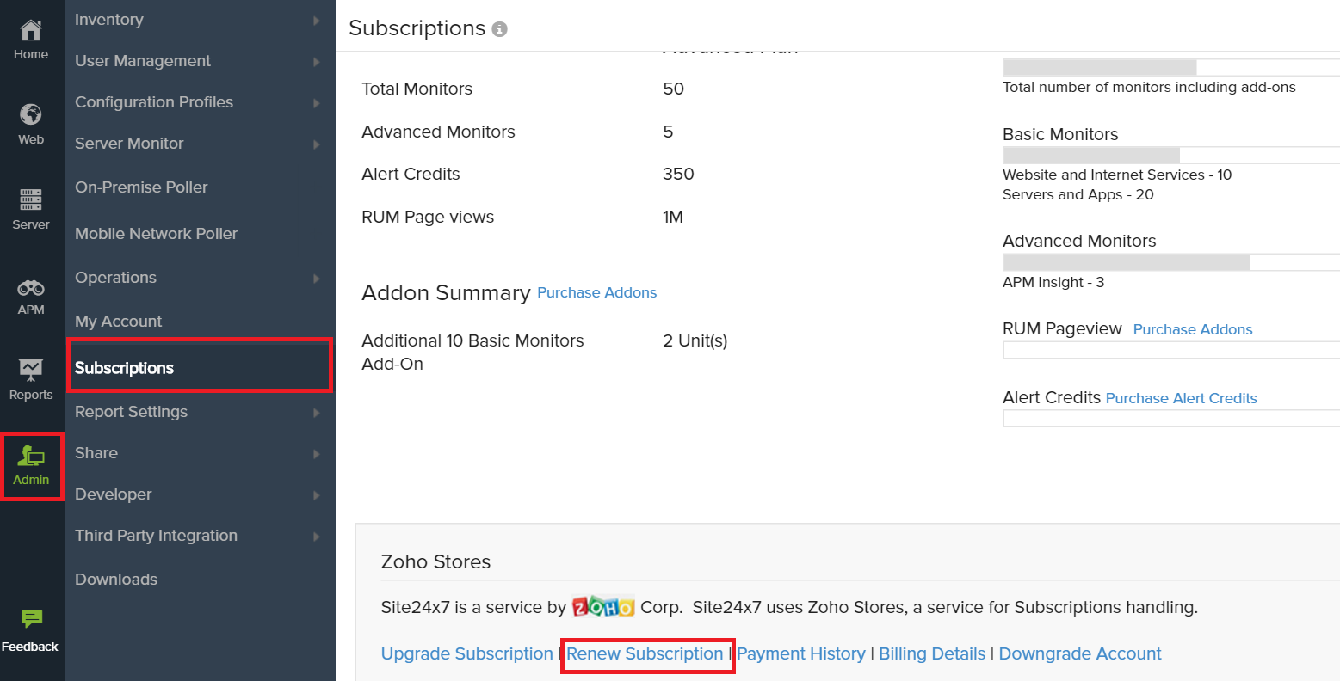Screen dimensions: 1340x681
Task: Open the Mobile Network Poller item
Action: 156,234
